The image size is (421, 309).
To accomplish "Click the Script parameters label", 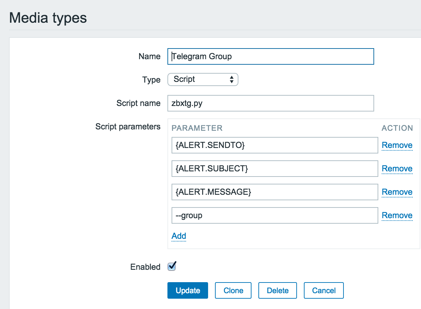I will [x=128, y=127].
